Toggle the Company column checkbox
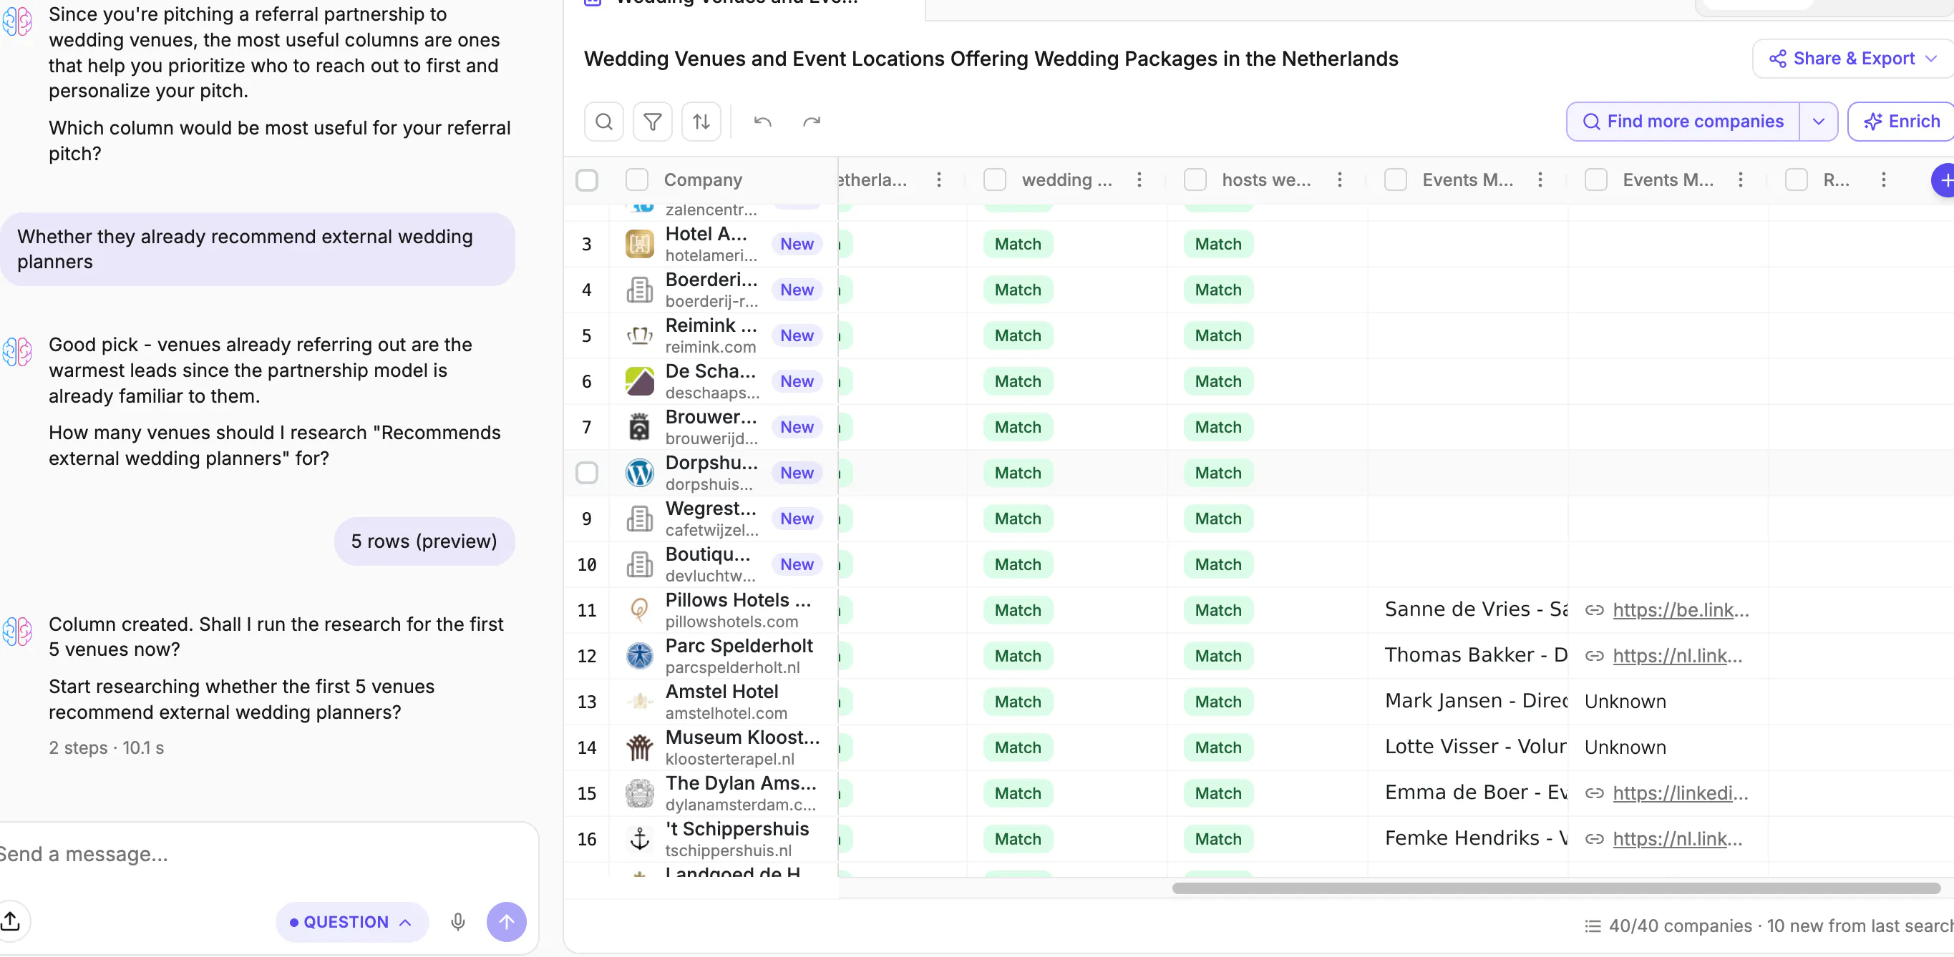Viewport: 1954px width, 957px height. (x=636, y=180)
